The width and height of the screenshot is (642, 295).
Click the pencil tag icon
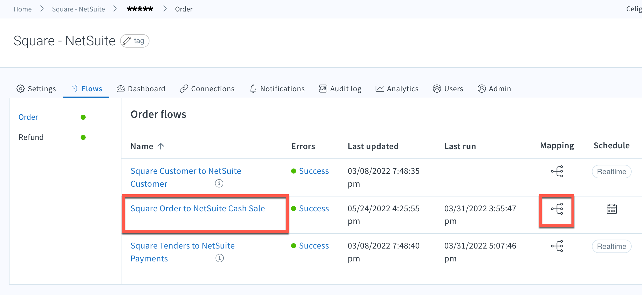[x=127, y=41]
